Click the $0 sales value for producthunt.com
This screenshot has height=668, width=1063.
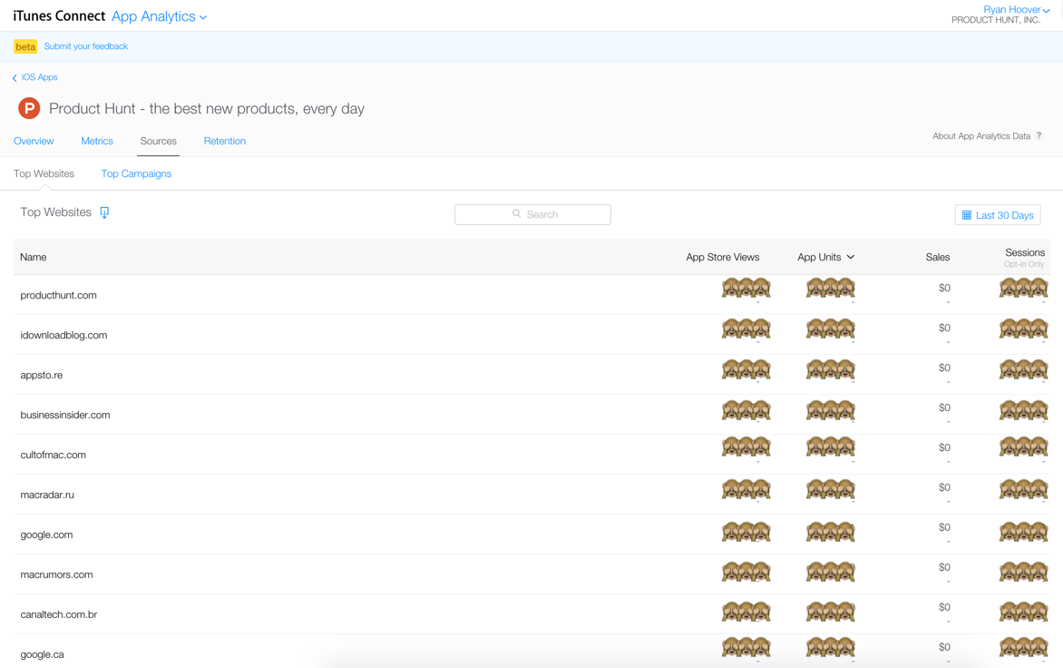coord(944,289)
